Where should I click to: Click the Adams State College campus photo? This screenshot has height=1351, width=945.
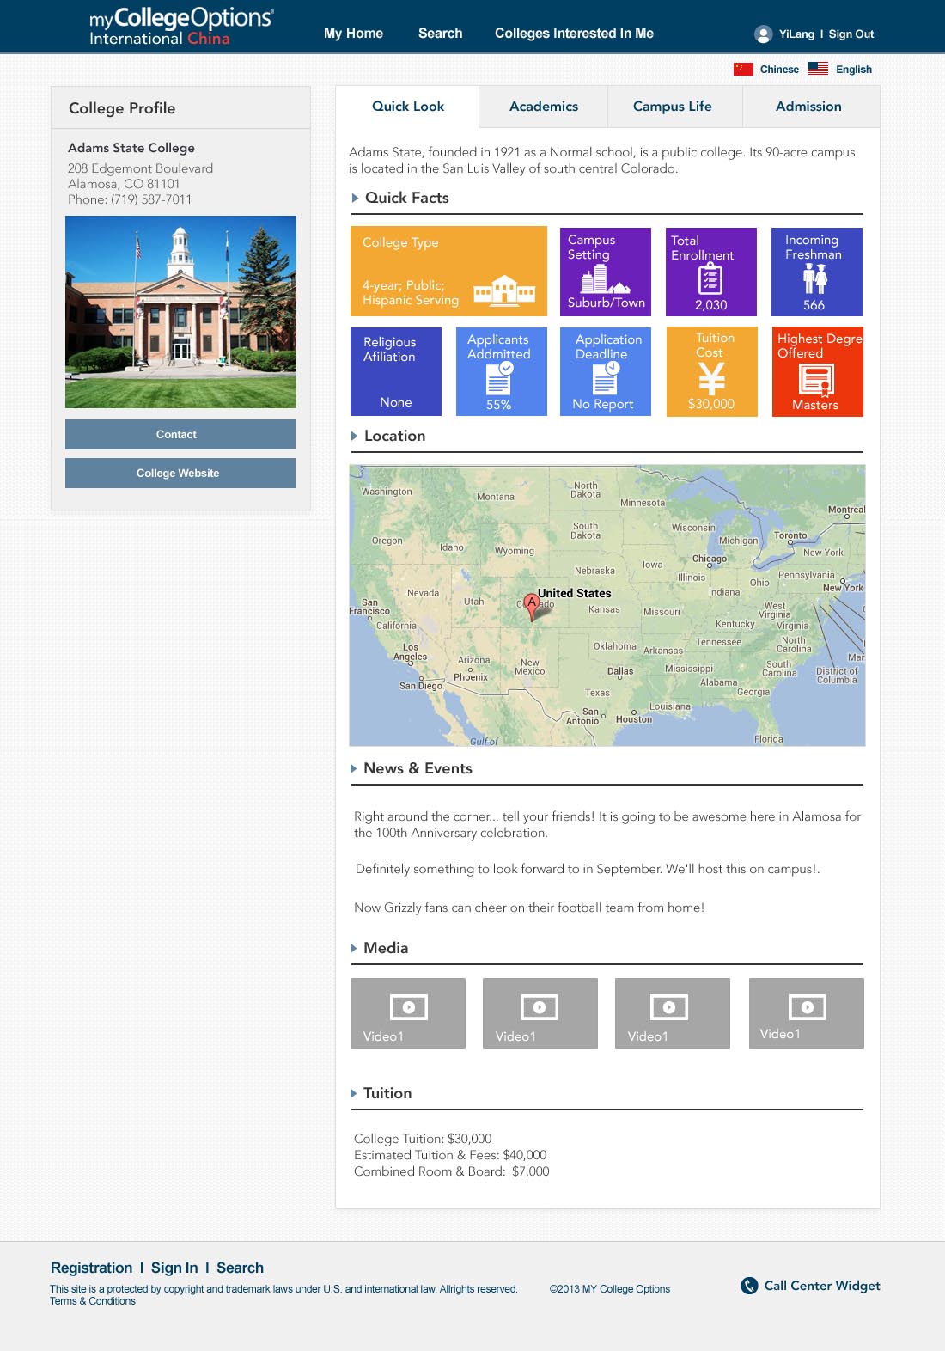point(180,312)
